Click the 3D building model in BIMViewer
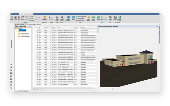The width and height of the screenshot is (170, 106). 130,59
